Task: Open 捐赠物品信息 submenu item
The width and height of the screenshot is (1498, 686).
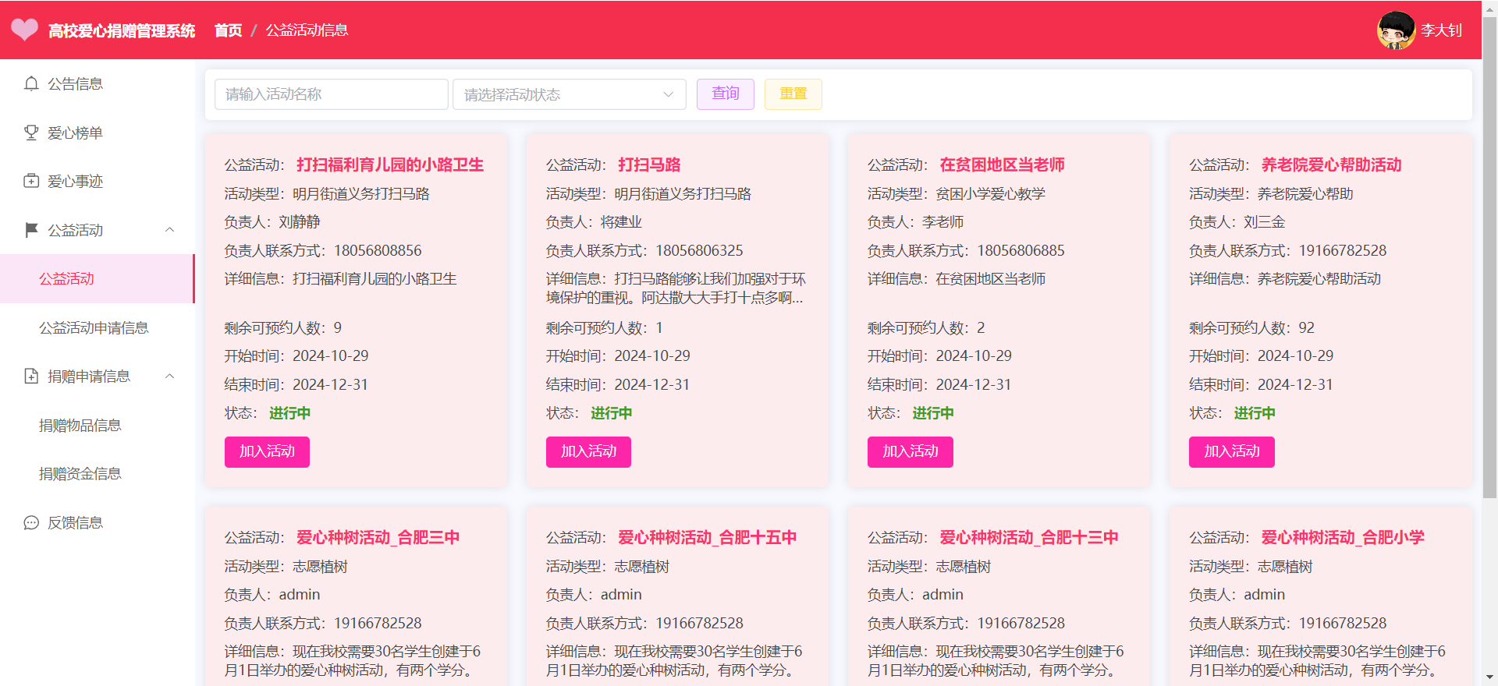Action: (x=98, y=425)
